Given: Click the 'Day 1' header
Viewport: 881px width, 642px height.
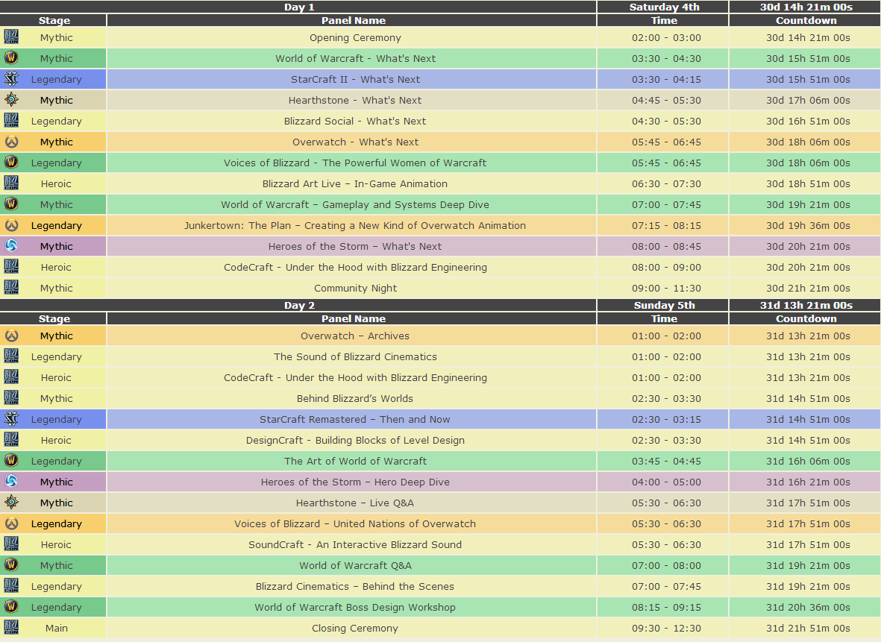Looking at the screenshot, I should 299,7.
